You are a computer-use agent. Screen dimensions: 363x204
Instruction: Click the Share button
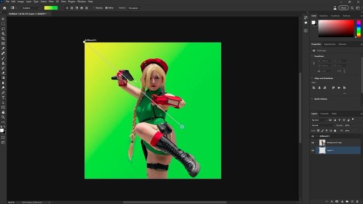344,8
